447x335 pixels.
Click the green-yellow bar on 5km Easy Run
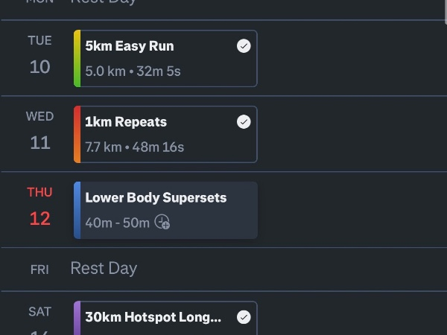(77, 59)
